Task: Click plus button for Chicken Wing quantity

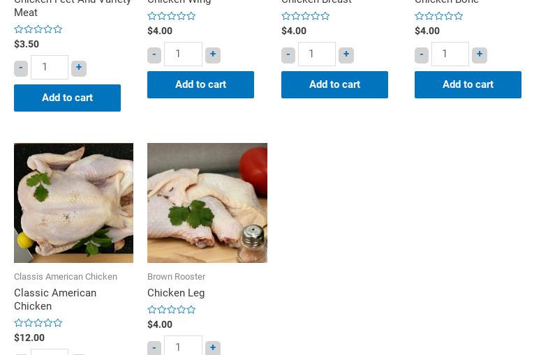Action: [213, 54]
